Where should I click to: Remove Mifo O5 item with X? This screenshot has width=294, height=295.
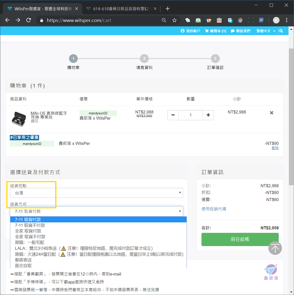coord(272,113)
